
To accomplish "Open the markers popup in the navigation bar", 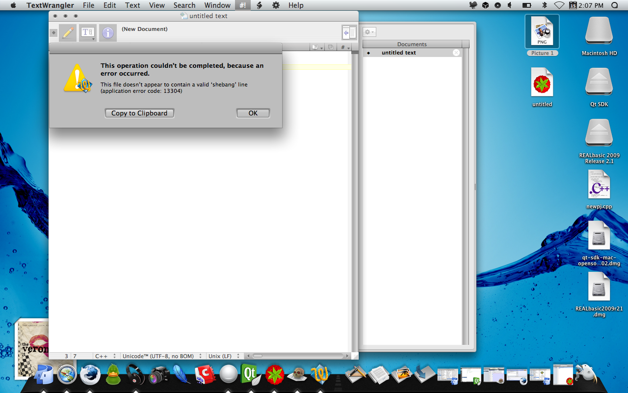I will pos(317,47).
